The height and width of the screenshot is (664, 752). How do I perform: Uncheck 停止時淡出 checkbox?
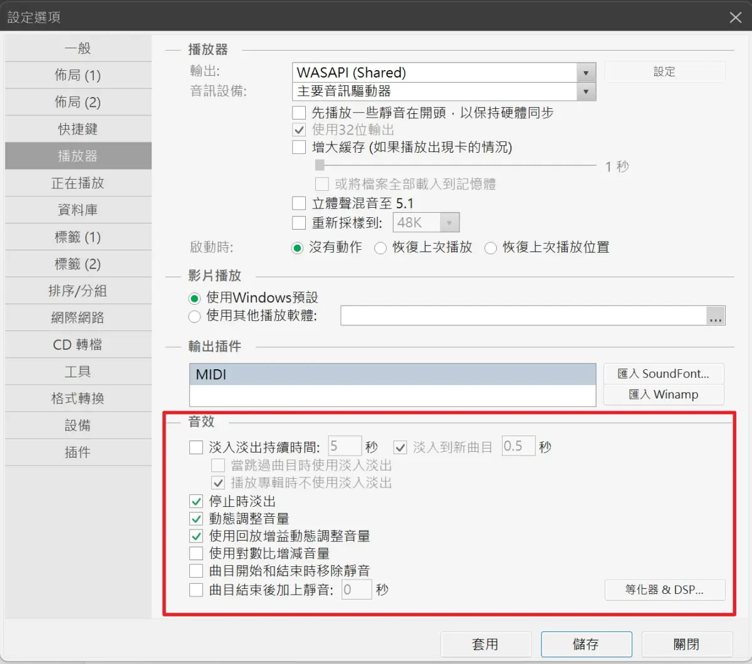[196, 501]
